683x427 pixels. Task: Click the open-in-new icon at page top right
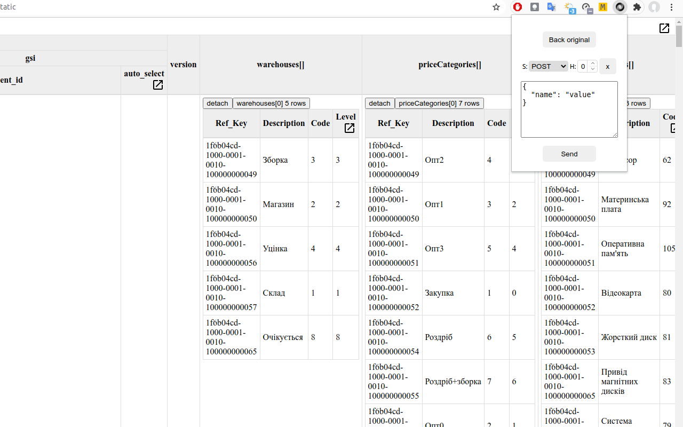(x=664, y=28)
